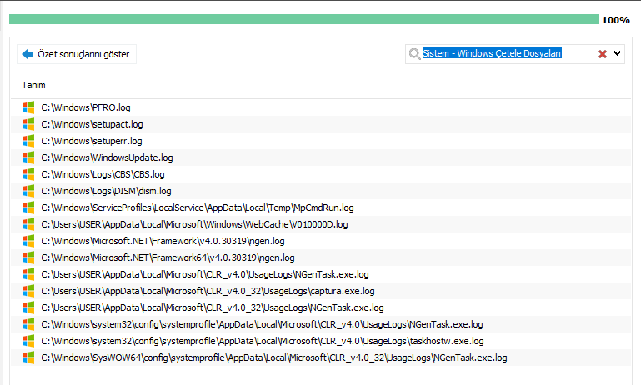The width and height of the screenshot is (641, 385).
Task: Clear the search filter with the red X
Action: tap(602, 54)
